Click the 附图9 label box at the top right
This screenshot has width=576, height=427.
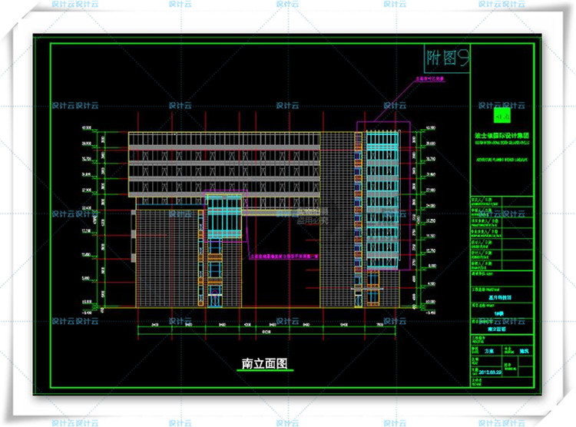447,58
